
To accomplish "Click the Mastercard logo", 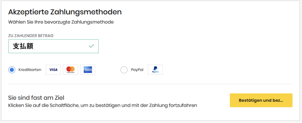I will tap(70, 70).
